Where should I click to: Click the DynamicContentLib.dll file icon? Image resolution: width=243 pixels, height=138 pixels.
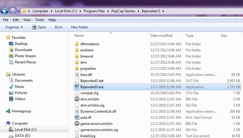[x=77, y=111]
